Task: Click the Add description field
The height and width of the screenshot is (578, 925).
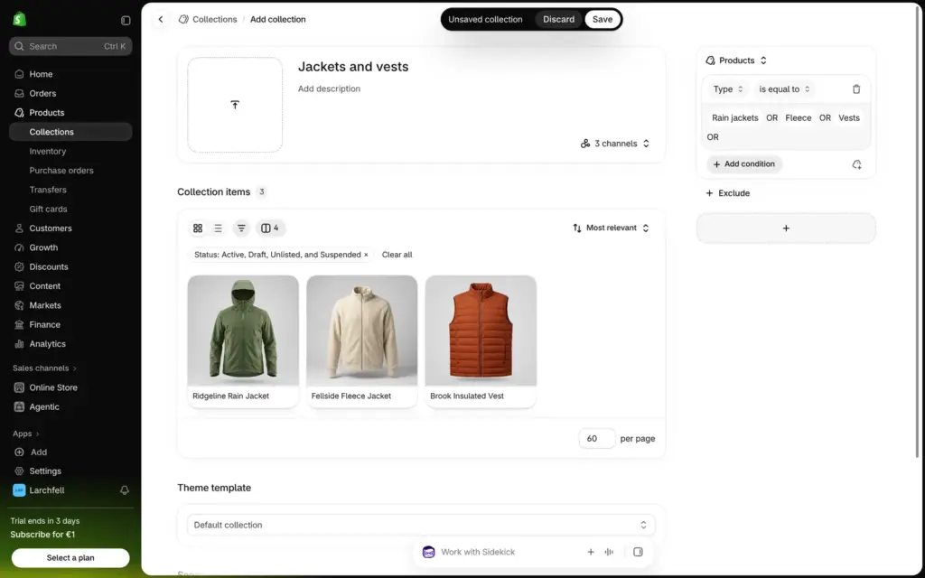Action: (329, 89)
